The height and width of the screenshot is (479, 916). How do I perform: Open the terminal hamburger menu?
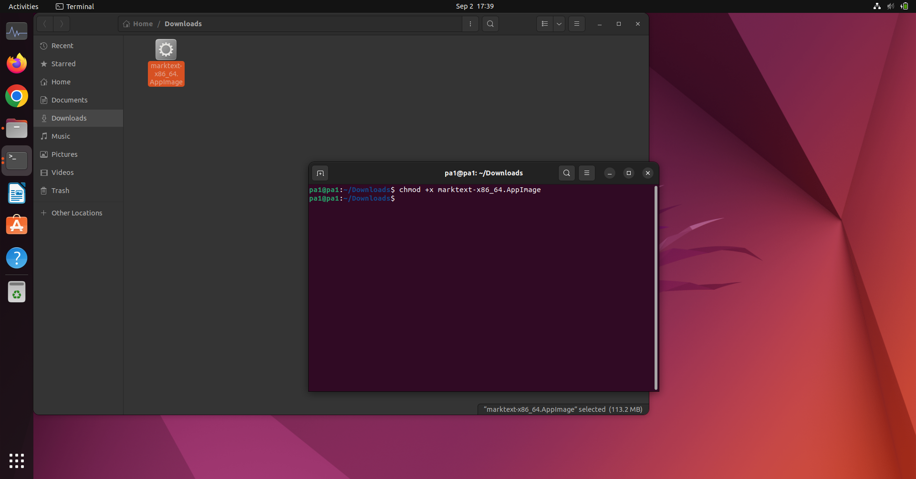[x=587, y=173]
